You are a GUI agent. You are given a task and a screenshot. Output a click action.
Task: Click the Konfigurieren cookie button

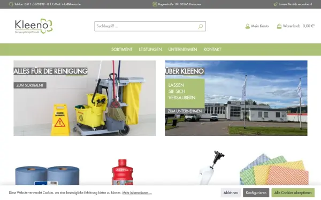point(256,193)
